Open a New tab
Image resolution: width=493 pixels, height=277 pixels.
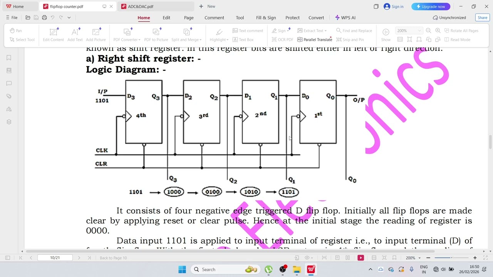[207, 7]
